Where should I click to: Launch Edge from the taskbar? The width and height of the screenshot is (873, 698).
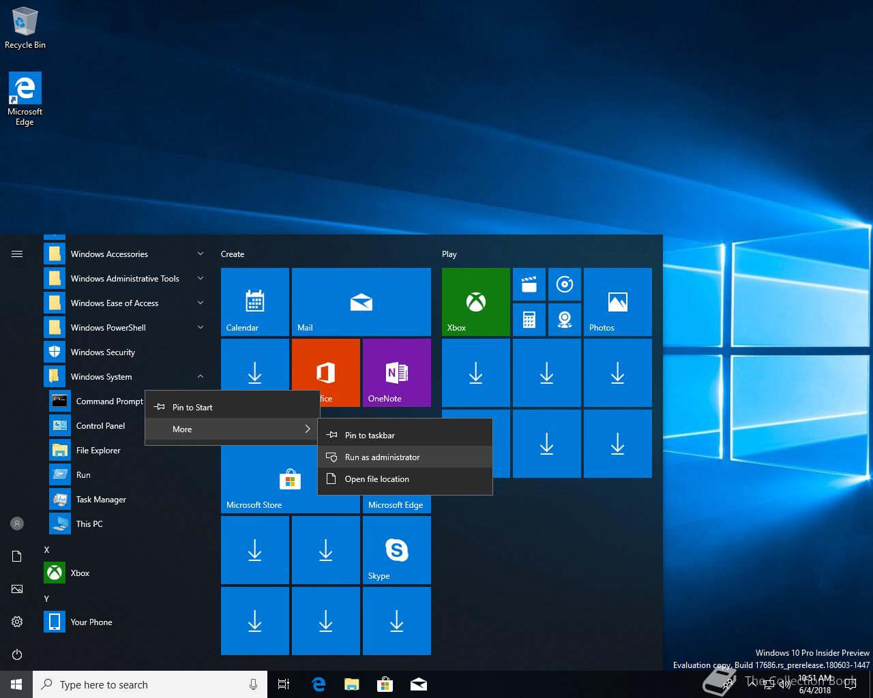point(319,684)
